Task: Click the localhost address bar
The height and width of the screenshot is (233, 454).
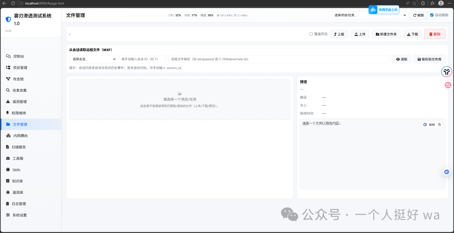Action: pos(211,3)
